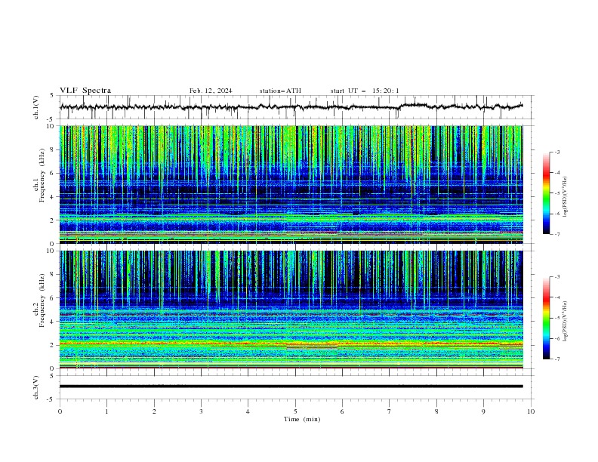Click the ch.3 flat voltage trace

[x=291, y=387]
